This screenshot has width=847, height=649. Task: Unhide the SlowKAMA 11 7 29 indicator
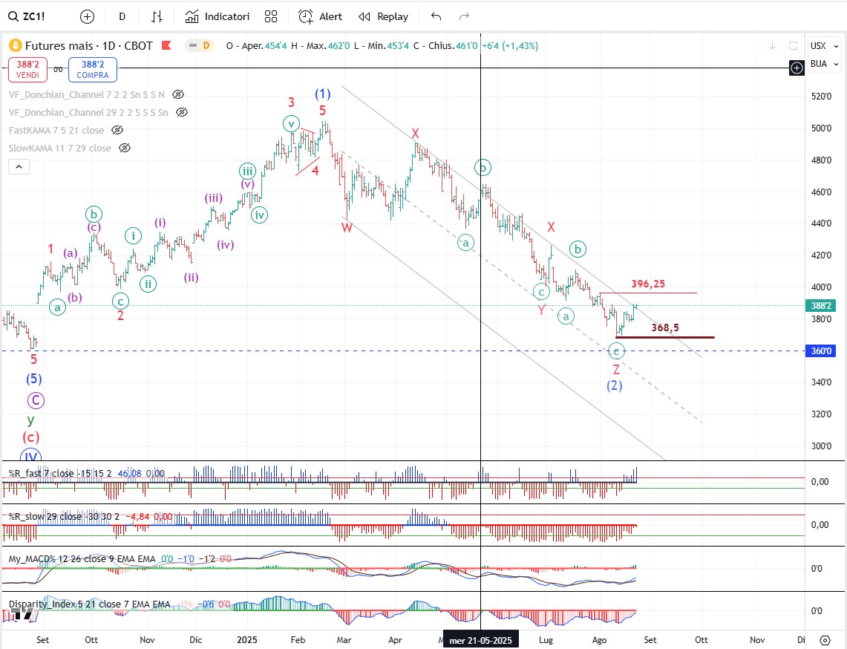125,148
